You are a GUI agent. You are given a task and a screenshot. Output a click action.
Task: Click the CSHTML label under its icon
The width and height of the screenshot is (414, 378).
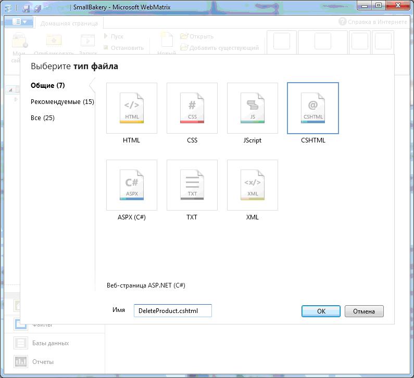coord(313,140)
